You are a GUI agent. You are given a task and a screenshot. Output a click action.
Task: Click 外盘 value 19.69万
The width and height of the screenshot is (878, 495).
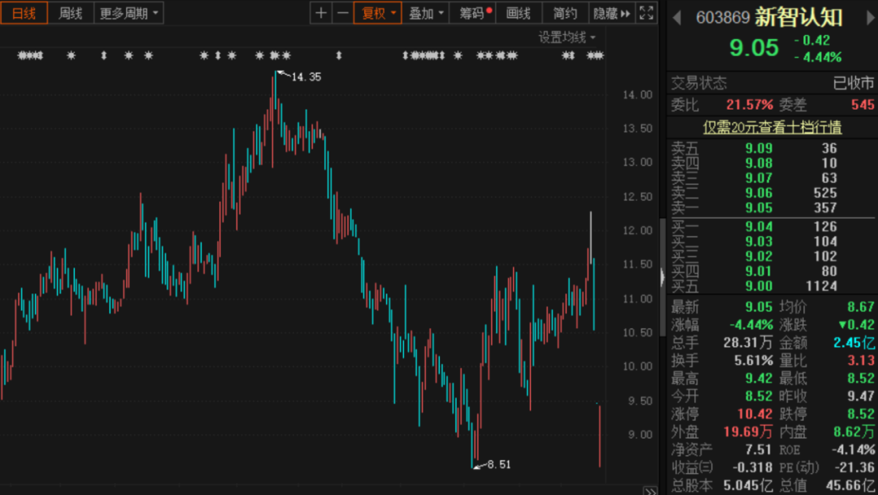pos(748,432)
